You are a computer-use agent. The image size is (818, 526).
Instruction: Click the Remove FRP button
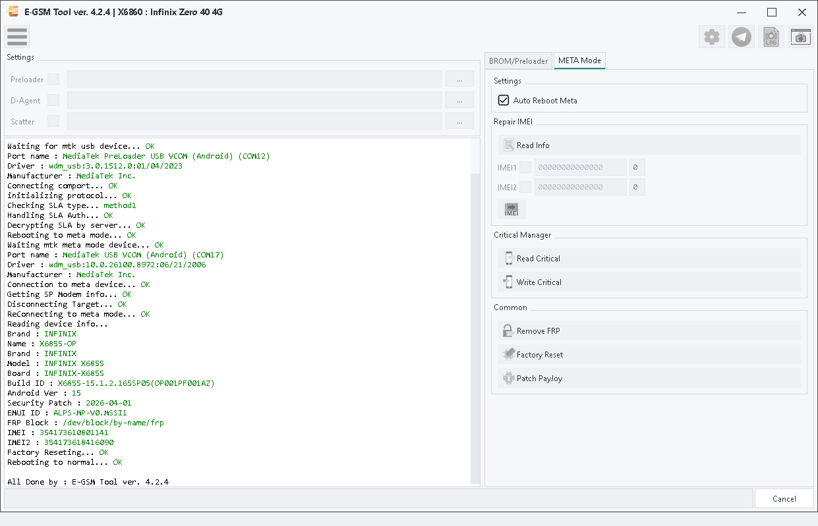click(649, 331)
